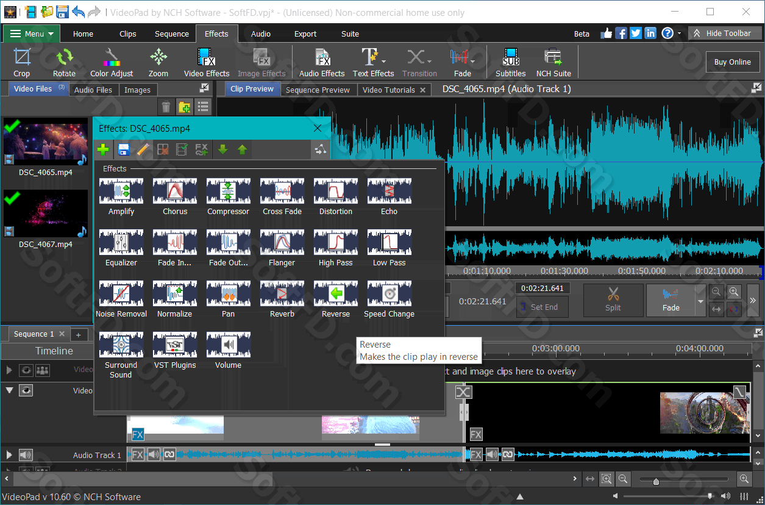
Task: Close the Effects DSC_4065.mp4 dialog
Action: click(x=318, y=128)
